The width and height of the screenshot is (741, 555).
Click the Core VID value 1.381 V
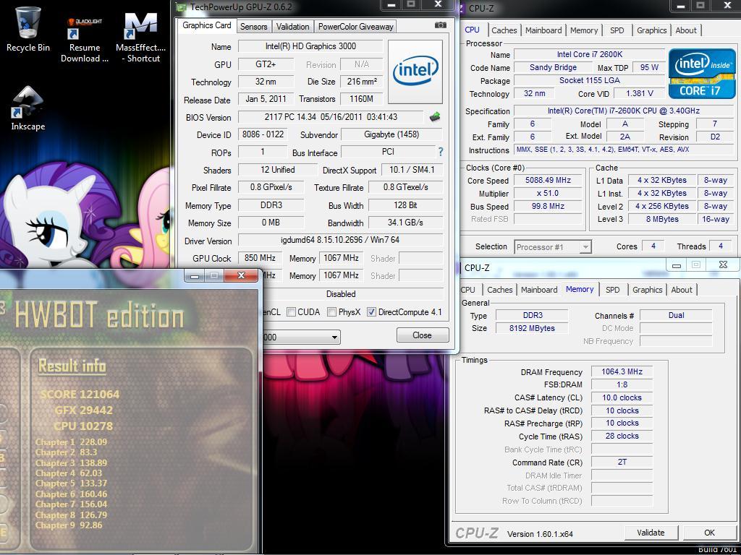(640, 93)
